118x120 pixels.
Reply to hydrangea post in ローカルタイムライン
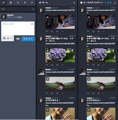point(88,65)
